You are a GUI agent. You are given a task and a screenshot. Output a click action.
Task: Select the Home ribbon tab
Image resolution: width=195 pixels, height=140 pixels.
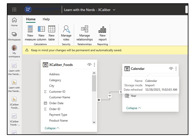coord(31,19)
